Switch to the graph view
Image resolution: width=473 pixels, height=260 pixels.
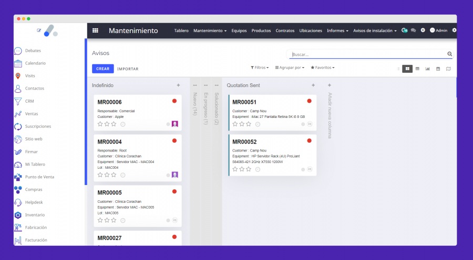(x=427, y=69)
